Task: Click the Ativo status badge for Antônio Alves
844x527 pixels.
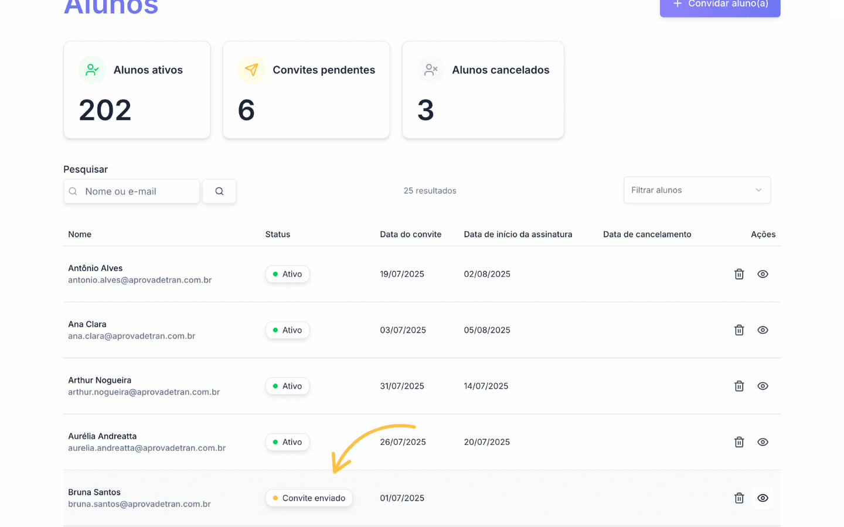Action: 288,274
